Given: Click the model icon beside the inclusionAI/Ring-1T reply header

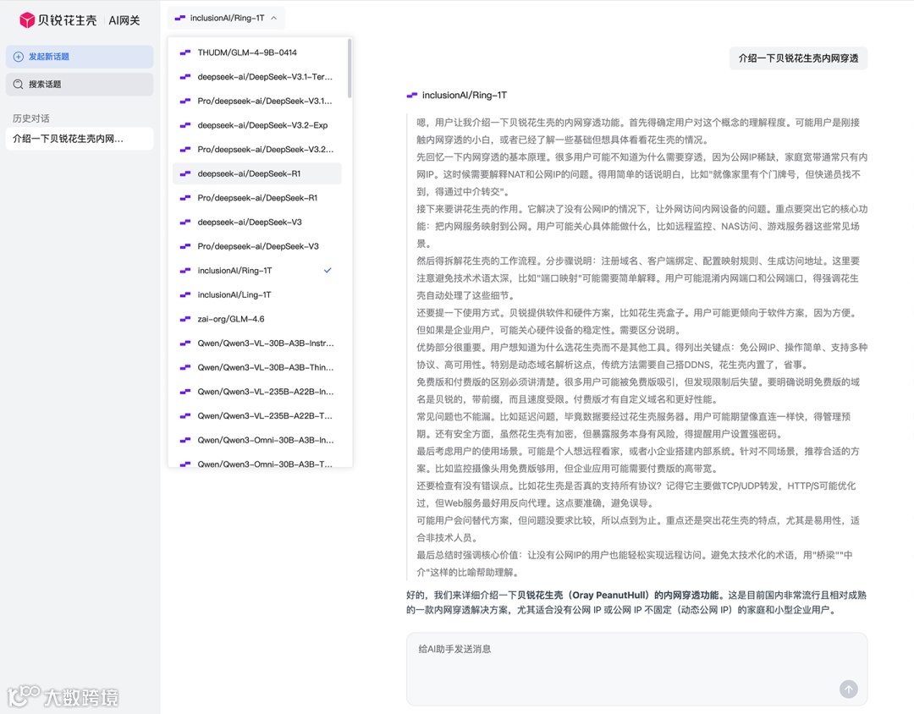Looking at the screenshot, I should 412,95.
